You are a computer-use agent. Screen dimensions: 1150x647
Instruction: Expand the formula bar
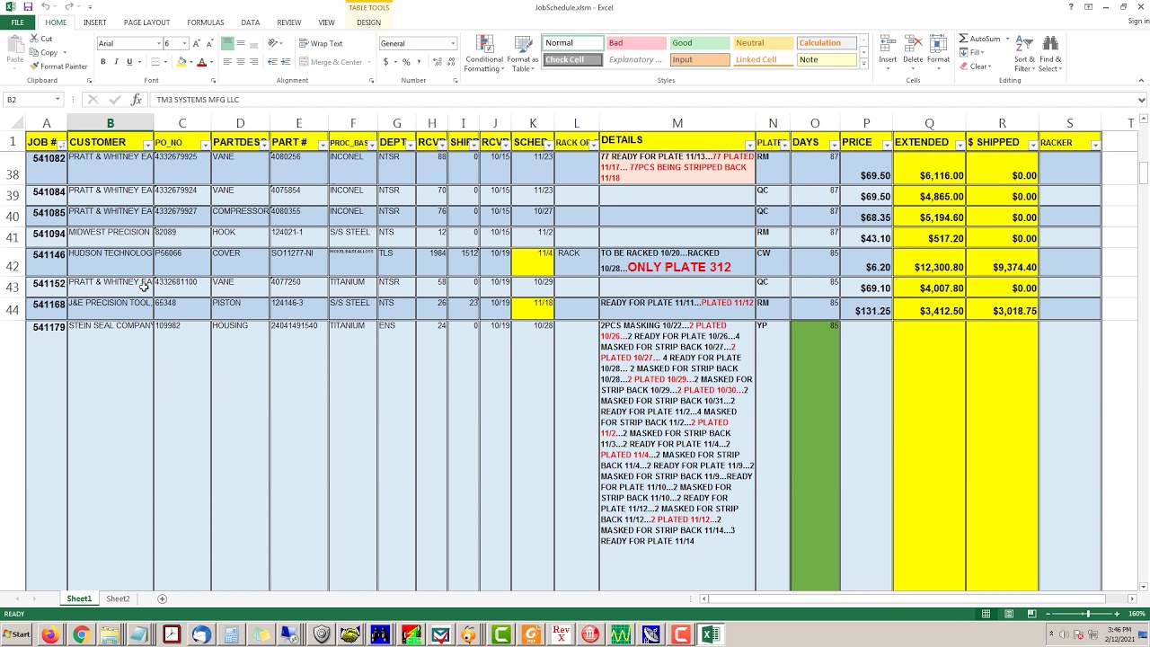(x=1142, y=100)
